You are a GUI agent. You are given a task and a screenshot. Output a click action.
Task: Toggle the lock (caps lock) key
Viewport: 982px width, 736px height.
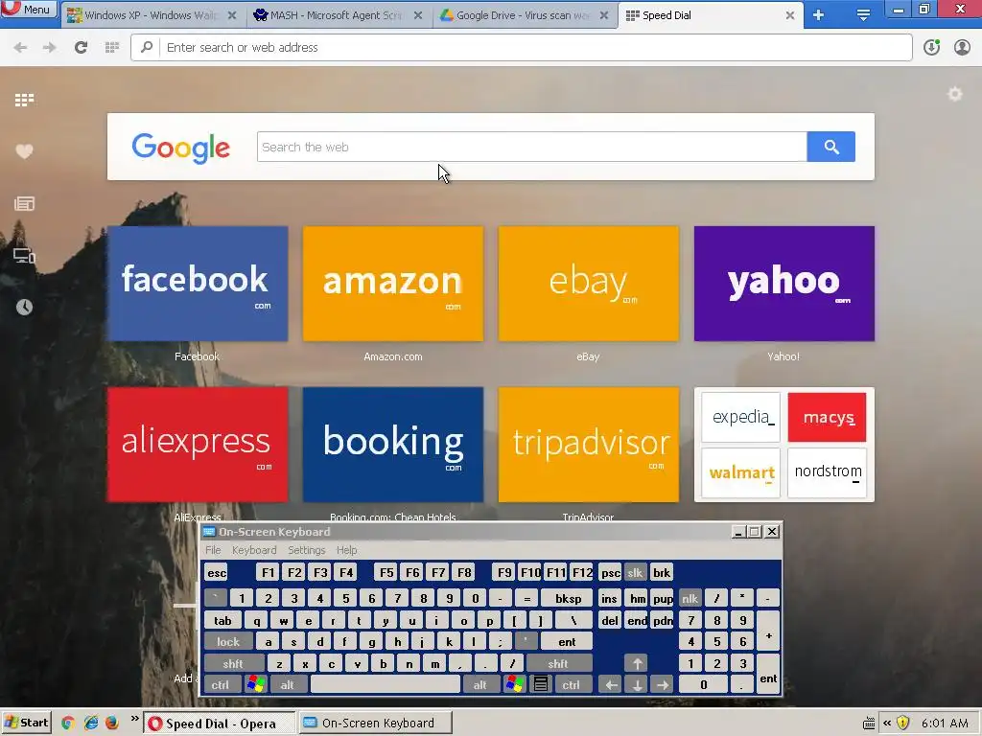(228, 642)
